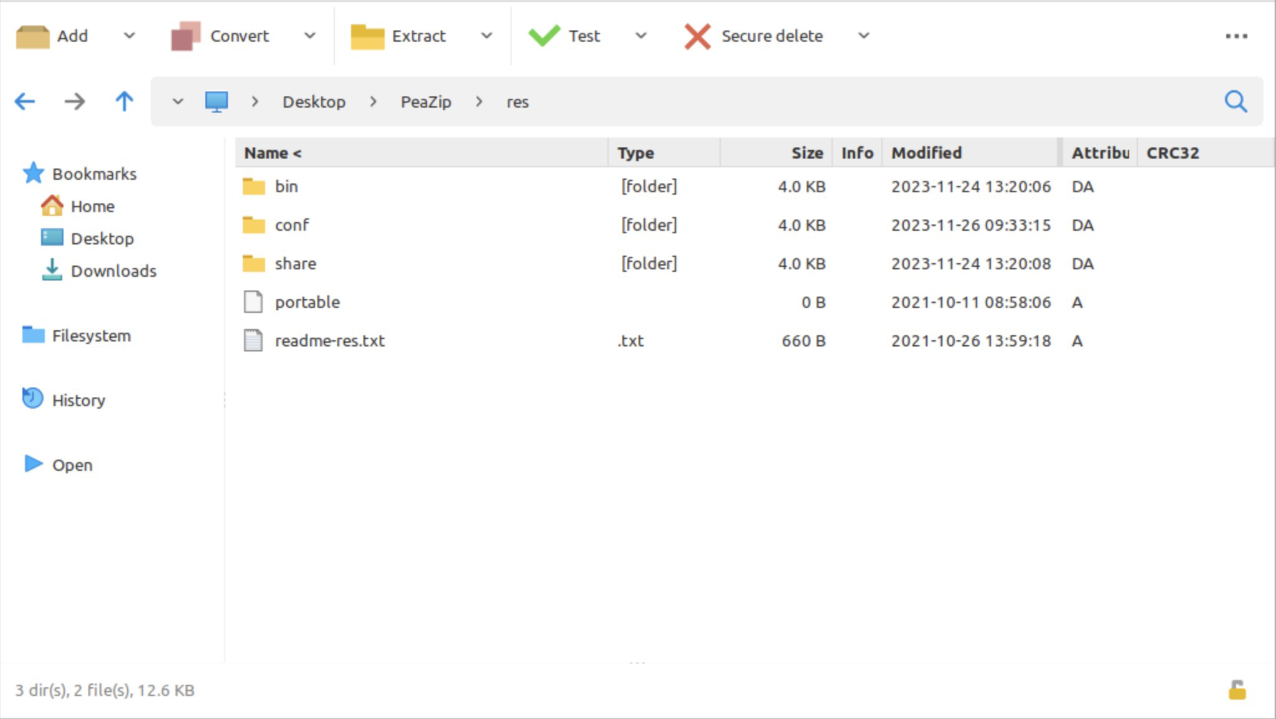Go forward with the right arrow
Screen dimensions: 1276x719
tap(75, 101)
